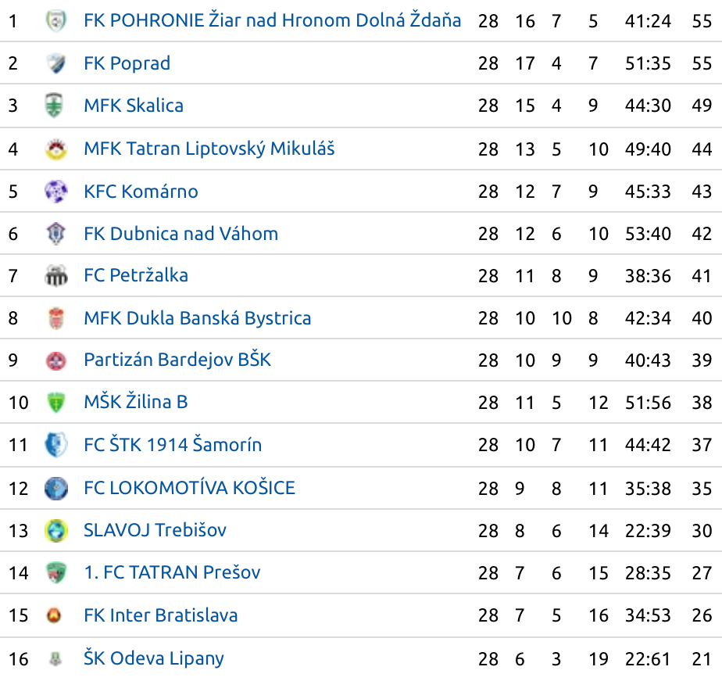Screen dimensions: 722x699
Task: Click the ŠK Odeva Lipany crest
Action: [55, 658]
